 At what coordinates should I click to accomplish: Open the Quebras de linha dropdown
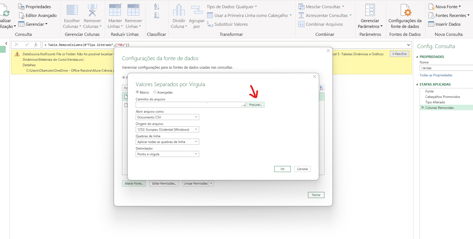pyautogui.click(x=167, y=142)
